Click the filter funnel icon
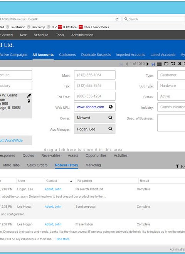This screenshot has height=254, width=185. pyautogui.click(x=177, y=166)
